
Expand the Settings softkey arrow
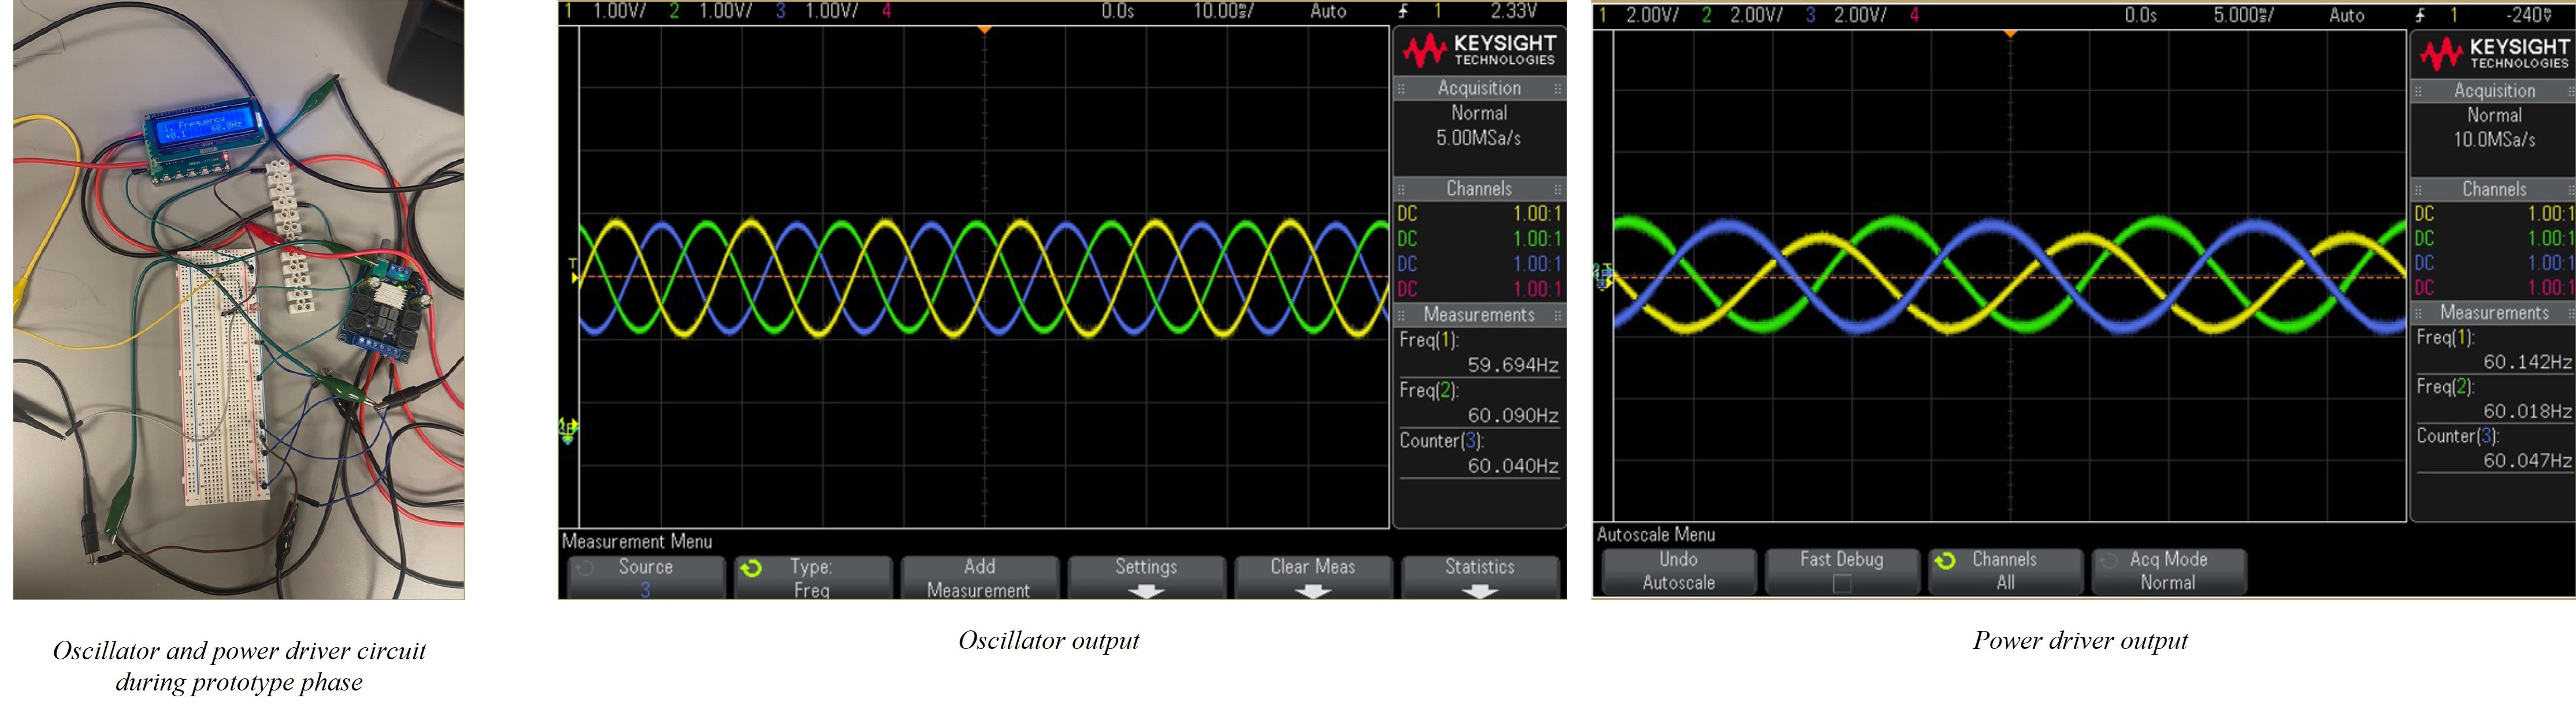[x=1146, y=591]
